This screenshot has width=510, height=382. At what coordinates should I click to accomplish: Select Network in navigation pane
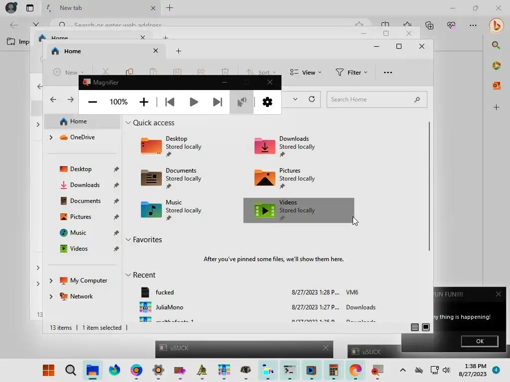coord(81,296)
